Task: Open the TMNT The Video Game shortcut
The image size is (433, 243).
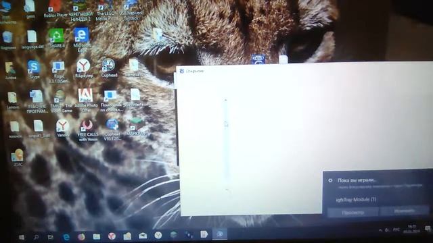Action: [61, 101]
